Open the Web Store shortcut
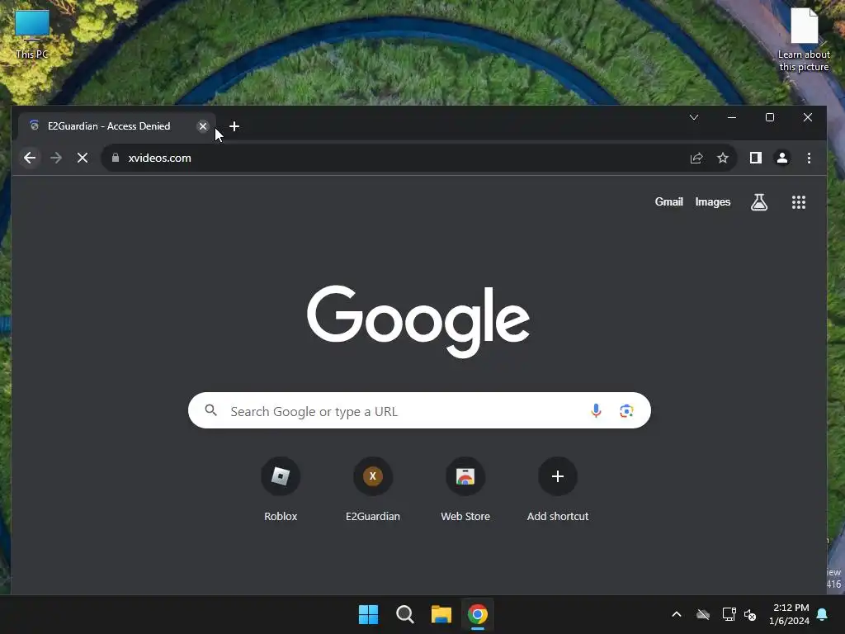 465,490
